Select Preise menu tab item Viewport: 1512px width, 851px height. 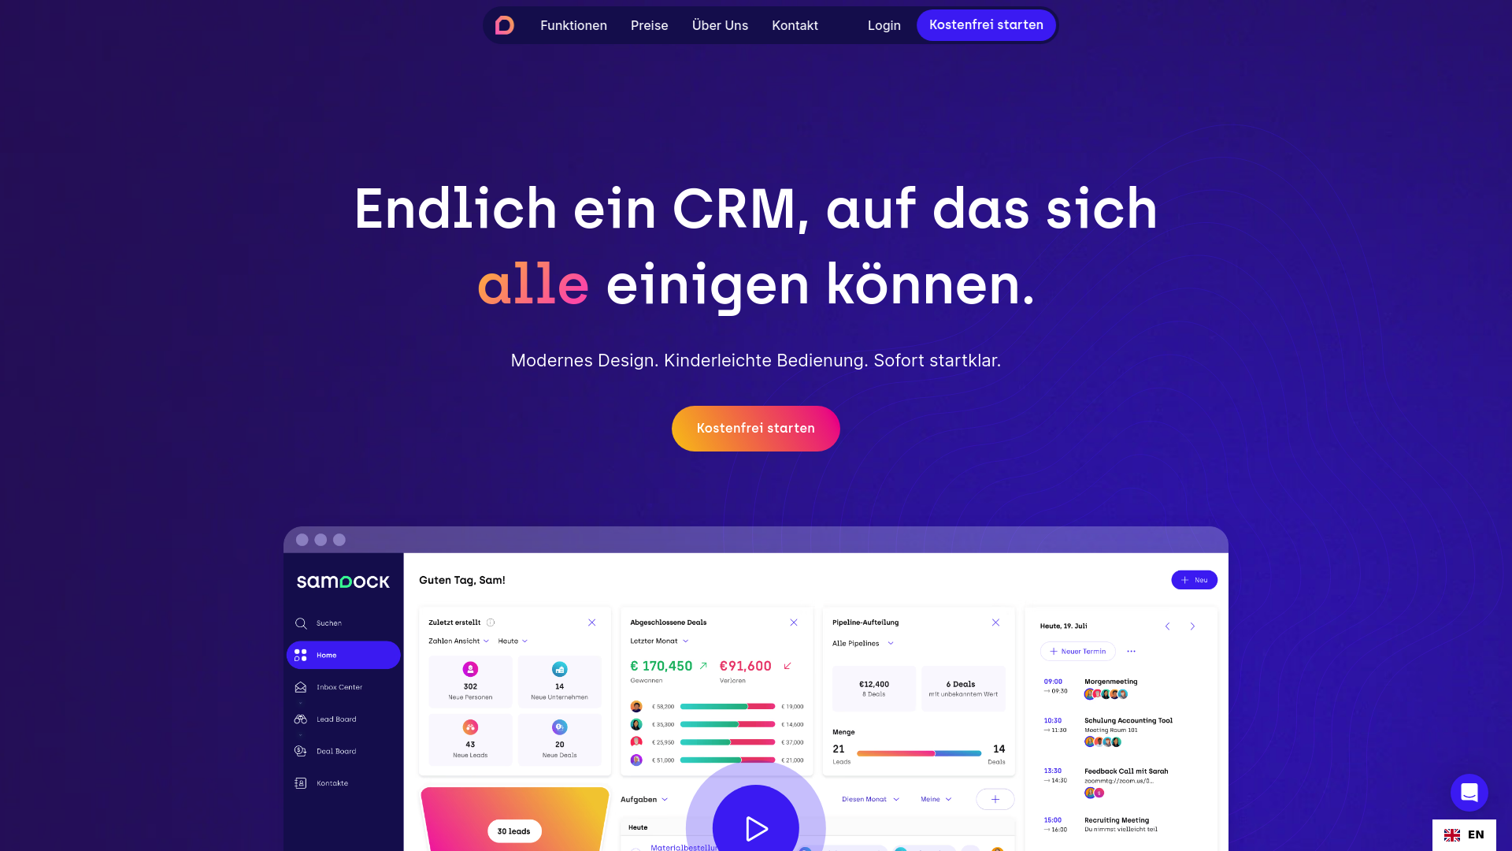tap(649, 25)
